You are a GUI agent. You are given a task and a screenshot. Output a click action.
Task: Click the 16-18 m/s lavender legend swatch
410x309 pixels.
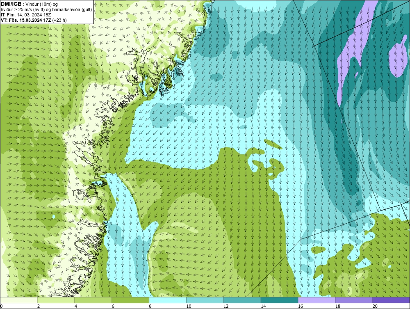[317, 300]
